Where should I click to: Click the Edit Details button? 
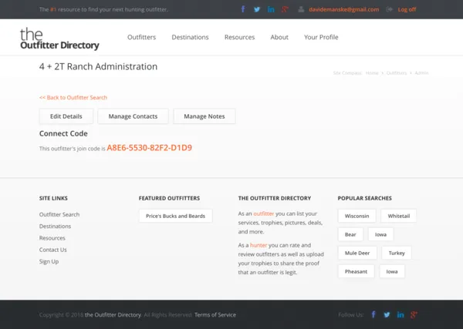pyautogui.click(x=66, y=116)
